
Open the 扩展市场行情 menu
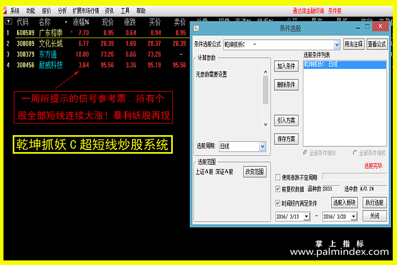coord(85,11)
